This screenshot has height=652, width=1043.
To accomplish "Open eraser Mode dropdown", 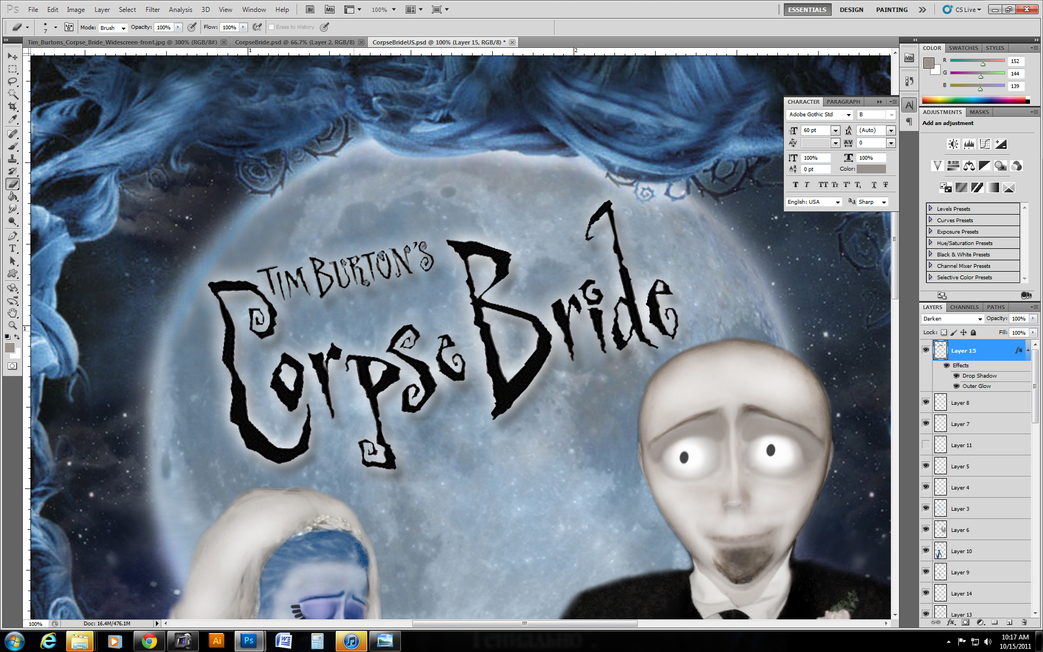I will point(112,28).
